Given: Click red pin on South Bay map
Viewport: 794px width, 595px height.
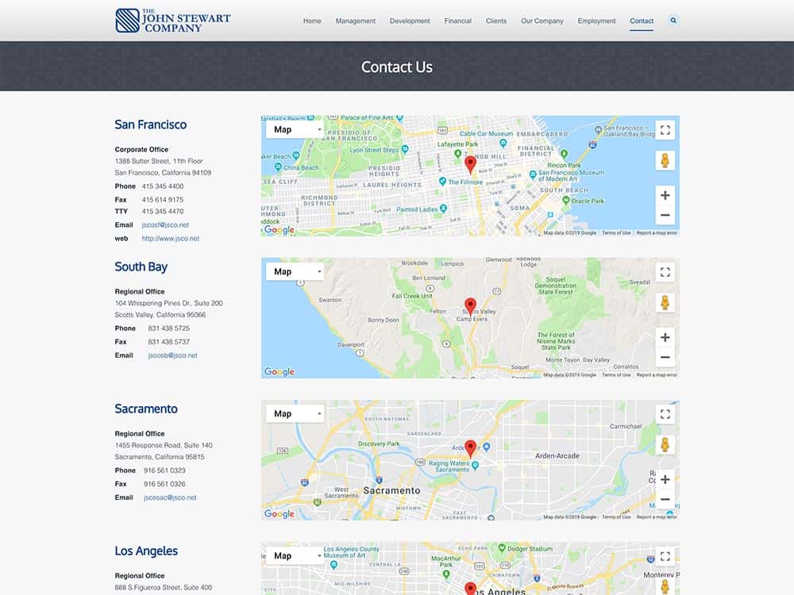Looking at the screenshot, I should pyautogui.click(x=470, y=306).
